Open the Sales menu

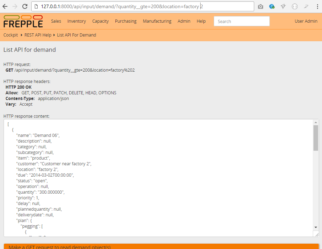coord(56,21)
